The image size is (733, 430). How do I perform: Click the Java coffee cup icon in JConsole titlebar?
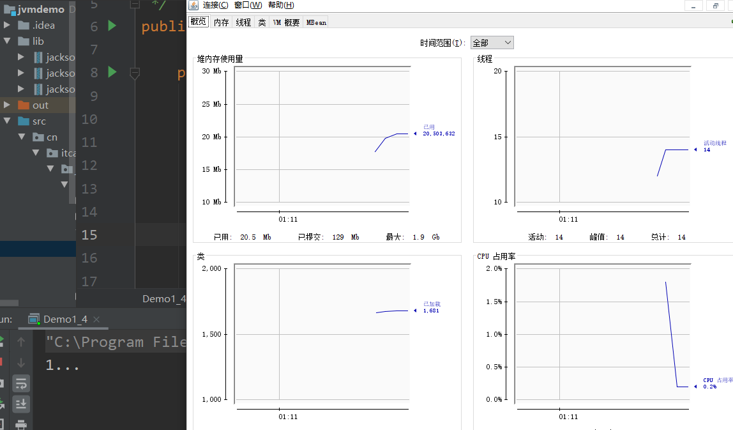[x=193, y=4]
